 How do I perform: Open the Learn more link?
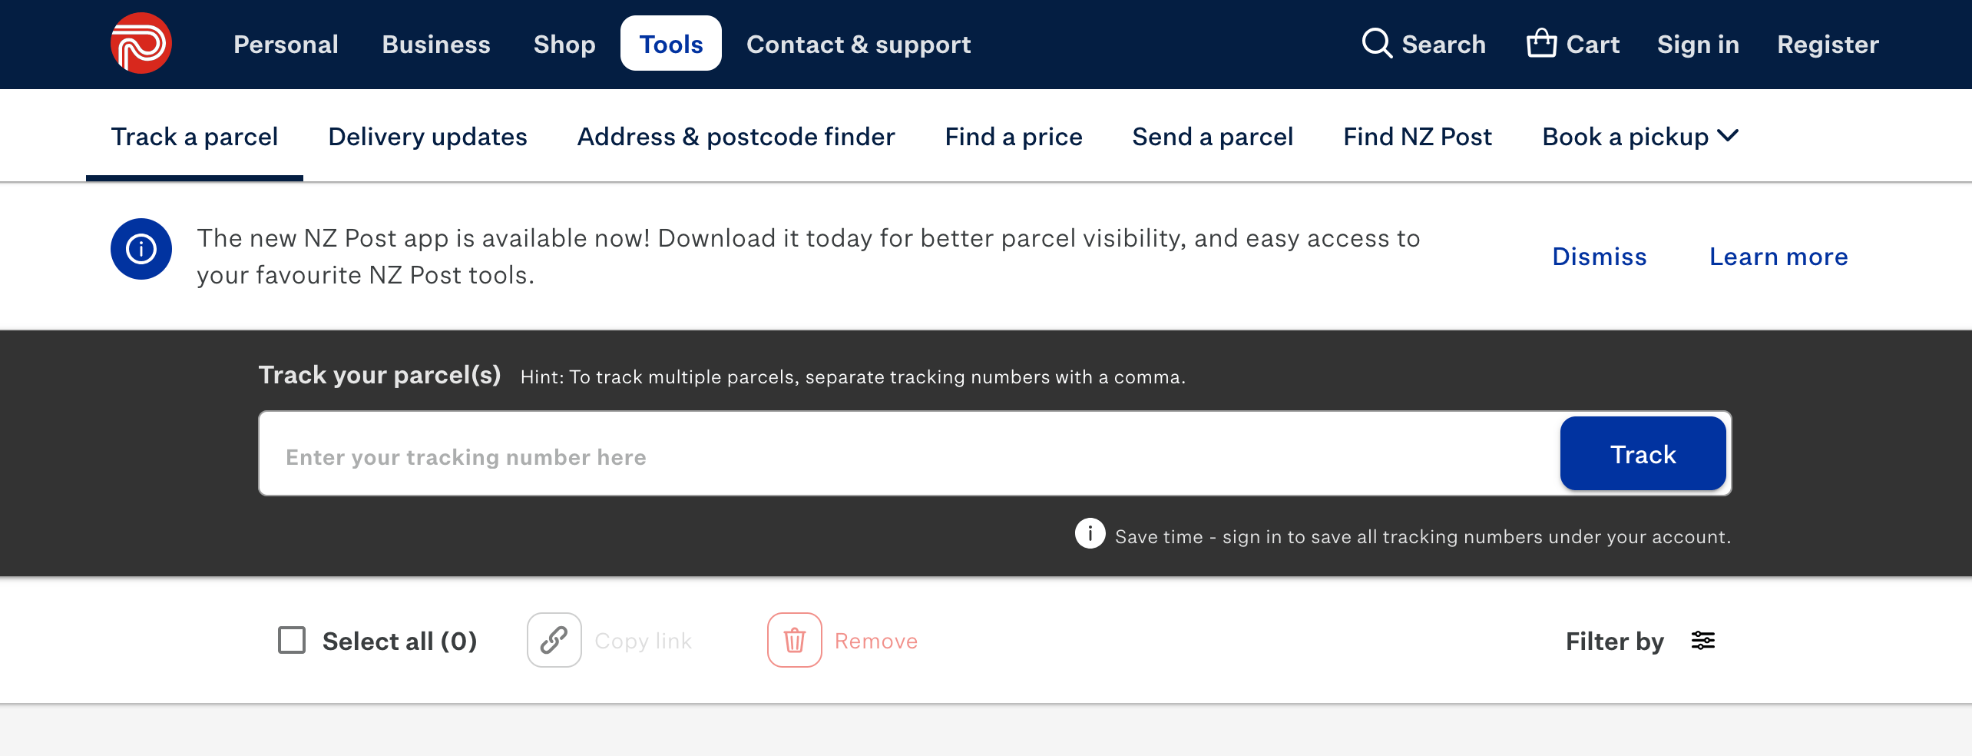(x=1778, y=256)
